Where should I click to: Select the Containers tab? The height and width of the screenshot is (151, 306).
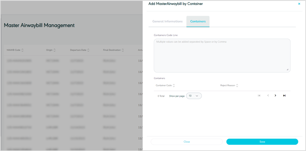[x=198, y=21]
